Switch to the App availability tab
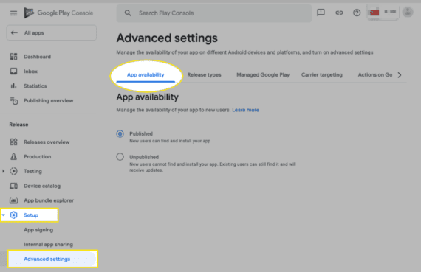Viewport: 421px width, 272px height. click(146, 74)
